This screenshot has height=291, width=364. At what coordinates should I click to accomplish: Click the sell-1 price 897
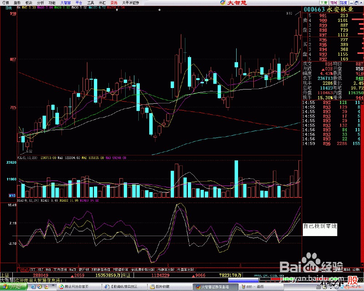click(323, 35)
